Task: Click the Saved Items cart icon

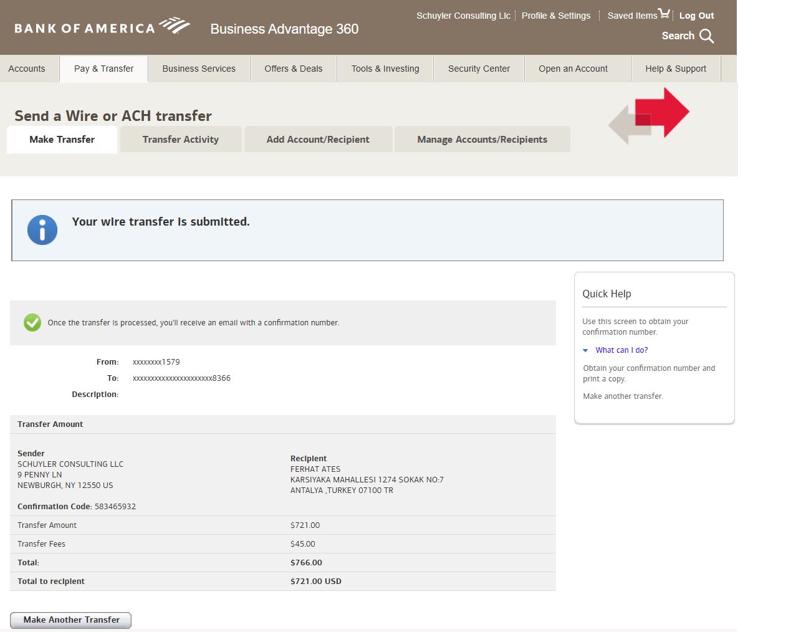Action: (664, 14)
